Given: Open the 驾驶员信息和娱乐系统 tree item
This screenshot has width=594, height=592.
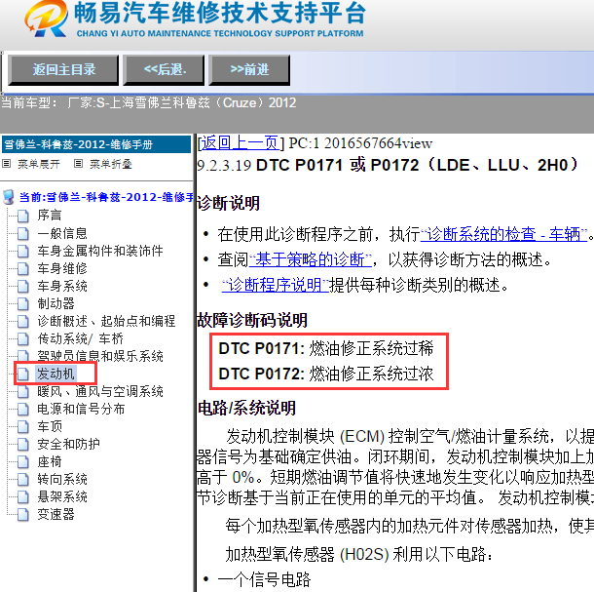Looking at the screenshot, I should [100, 356].
